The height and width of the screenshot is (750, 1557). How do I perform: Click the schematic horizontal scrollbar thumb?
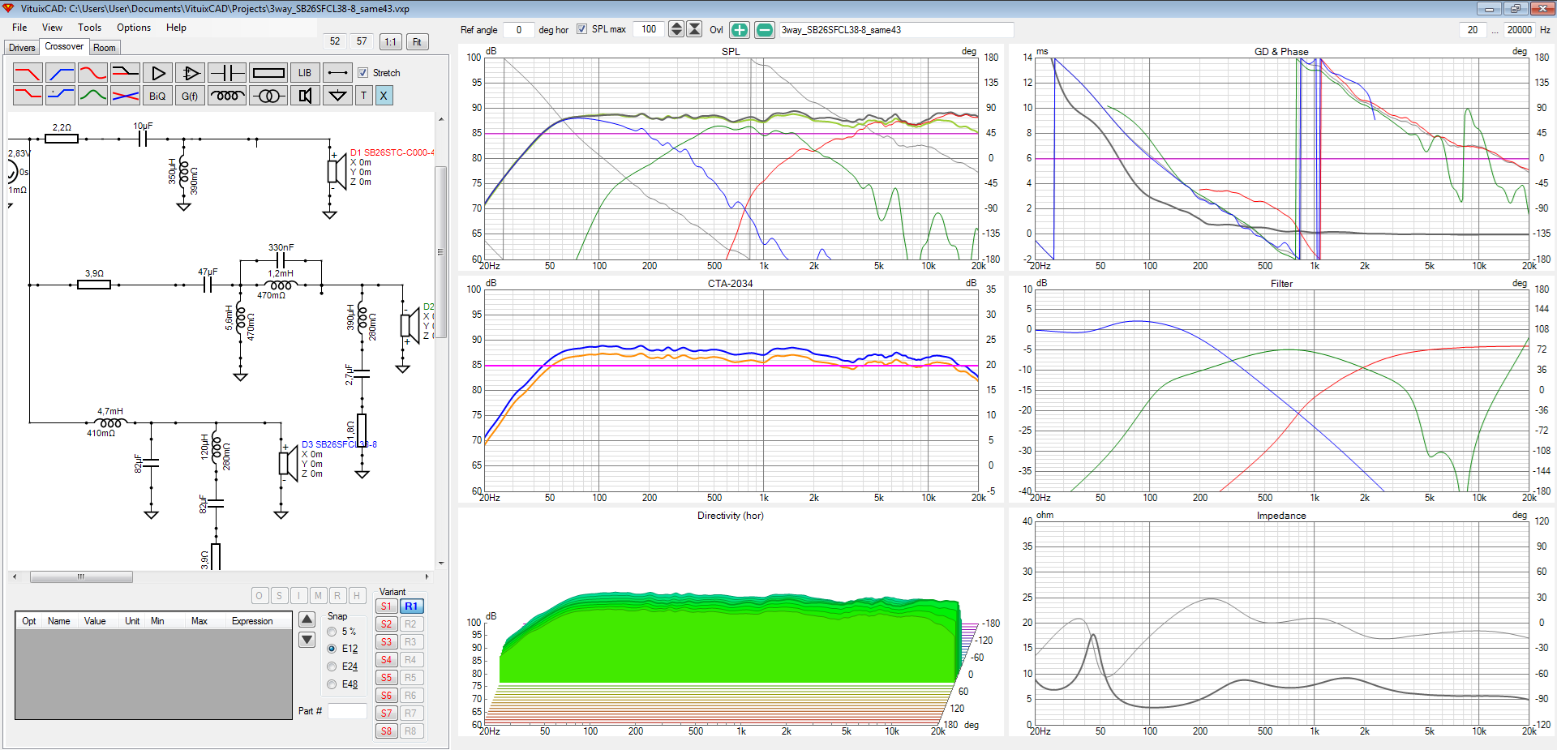click(x=81, y=577)
